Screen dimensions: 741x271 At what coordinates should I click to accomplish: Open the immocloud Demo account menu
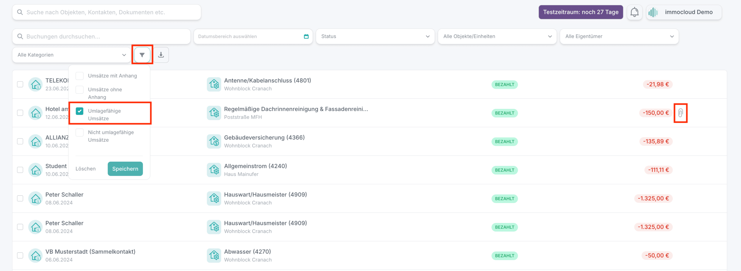click(684, 12)
